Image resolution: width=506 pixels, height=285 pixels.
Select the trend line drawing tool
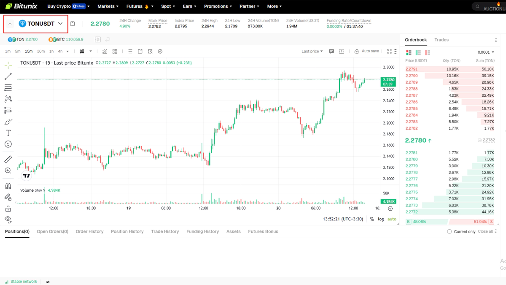click(x=8, y=76)
